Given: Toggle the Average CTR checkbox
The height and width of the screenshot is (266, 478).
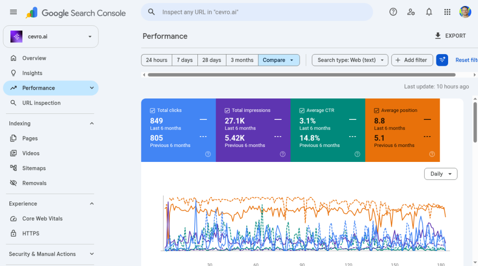Looking at the screenshot, I should 302,111.
